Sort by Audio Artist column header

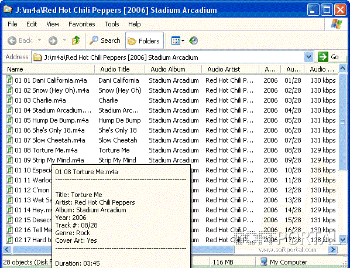[230, 69]
